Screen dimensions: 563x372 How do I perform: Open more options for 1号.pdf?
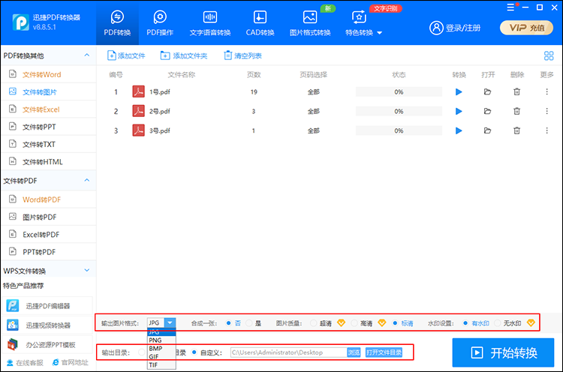tap(546, 91)
